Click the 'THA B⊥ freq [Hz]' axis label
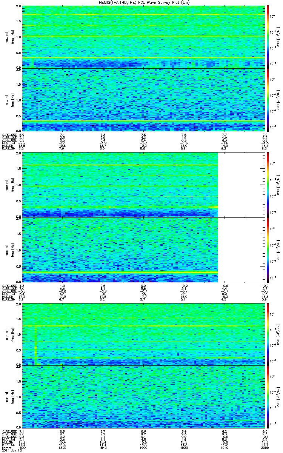Screen dimensions: 283x453 click(10, 37)
